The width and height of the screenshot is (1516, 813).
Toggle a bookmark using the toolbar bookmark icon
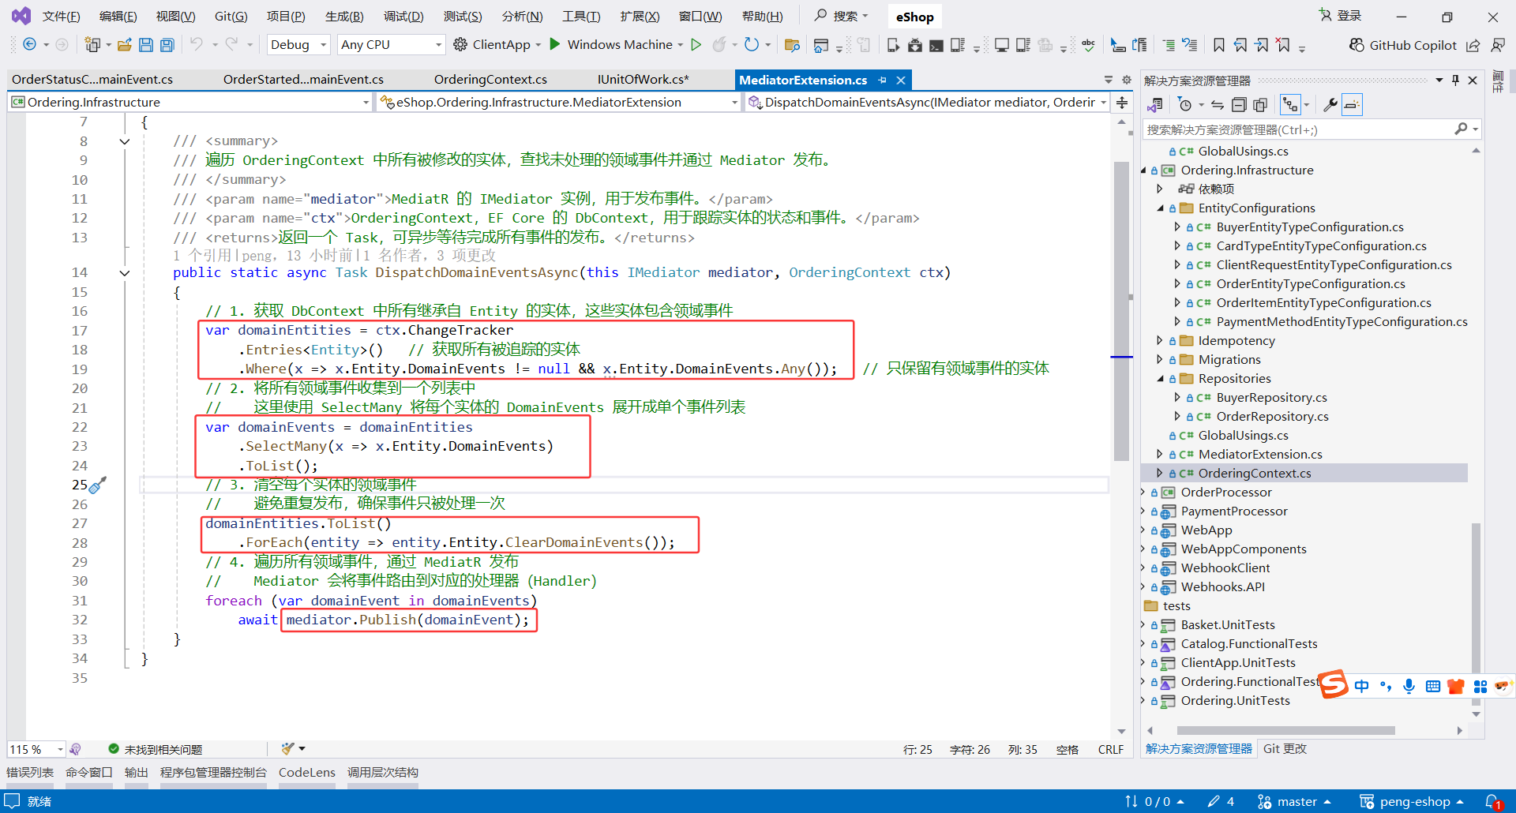pos(1219,45)
